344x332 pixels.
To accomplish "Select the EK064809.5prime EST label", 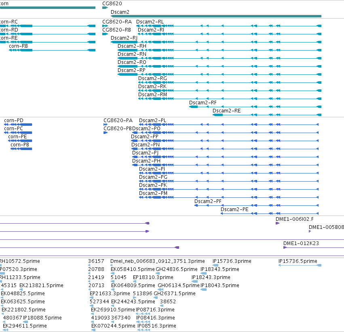I will tap(133, 285).
